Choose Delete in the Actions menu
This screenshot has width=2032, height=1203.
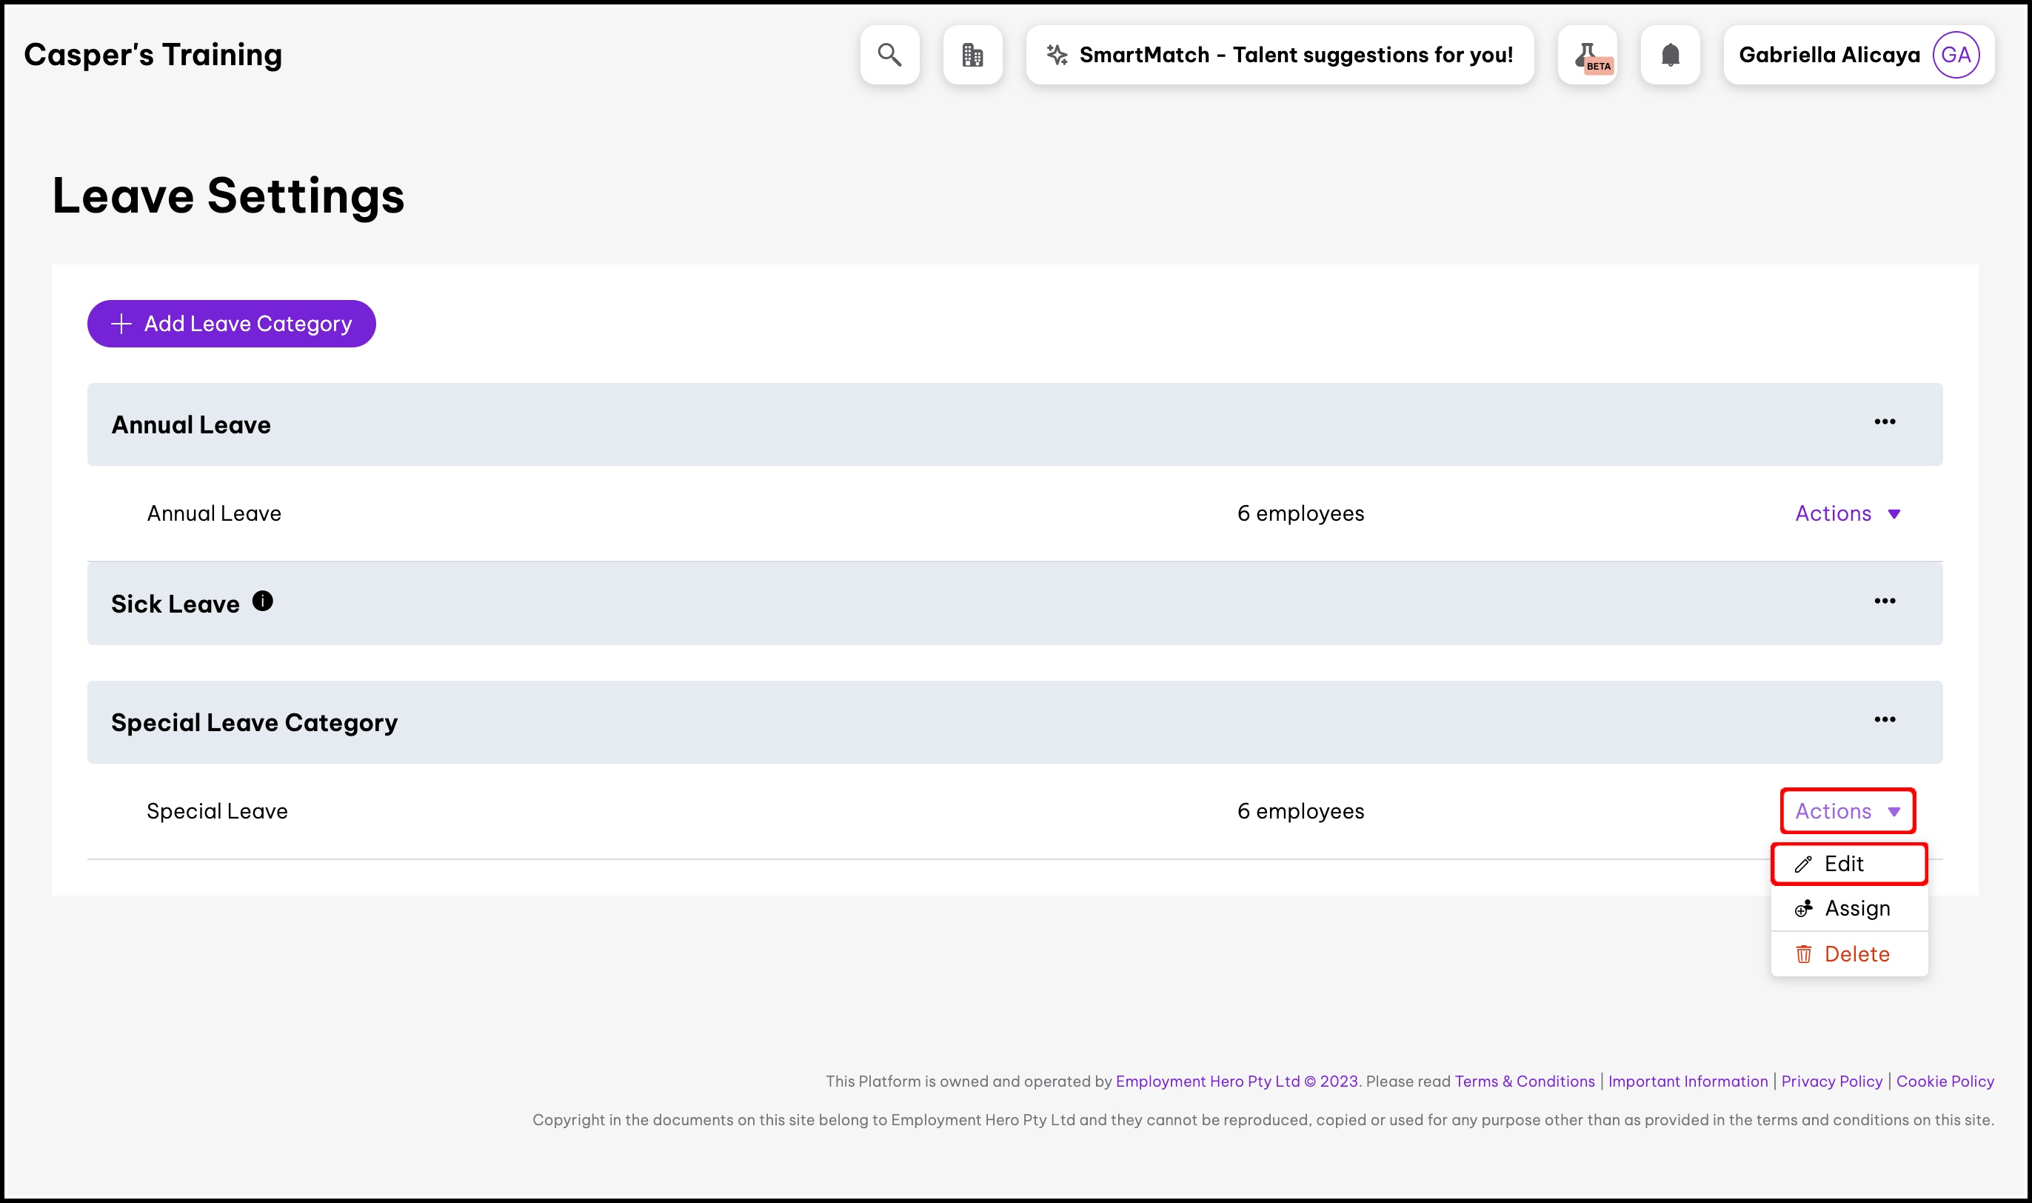coord(1855,954)
